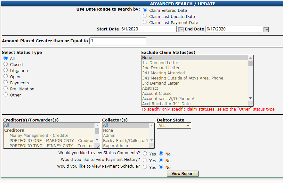Click into the End Date field

point(234,29)
